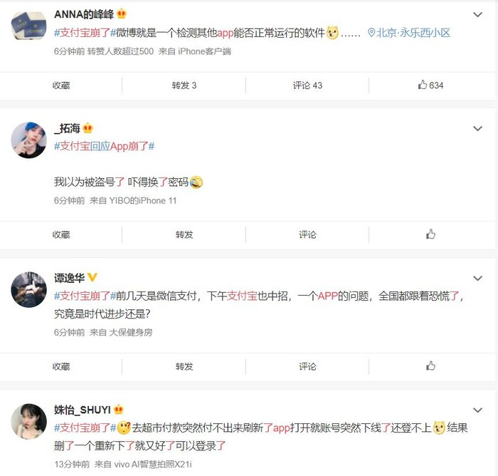Viewport: 498px width, 476px height.
Task: Open 转发 under 谭逸华's post
Action: pyautogui.click(x=184, y=366)
